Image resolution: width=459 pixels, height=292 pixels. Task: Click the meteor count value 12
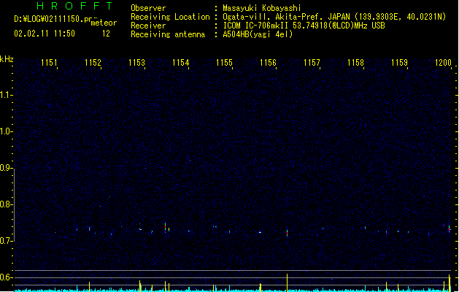point(106,34)
